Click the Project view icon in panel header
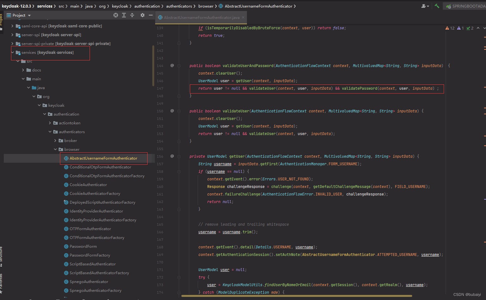 click(x=9, y=15)
